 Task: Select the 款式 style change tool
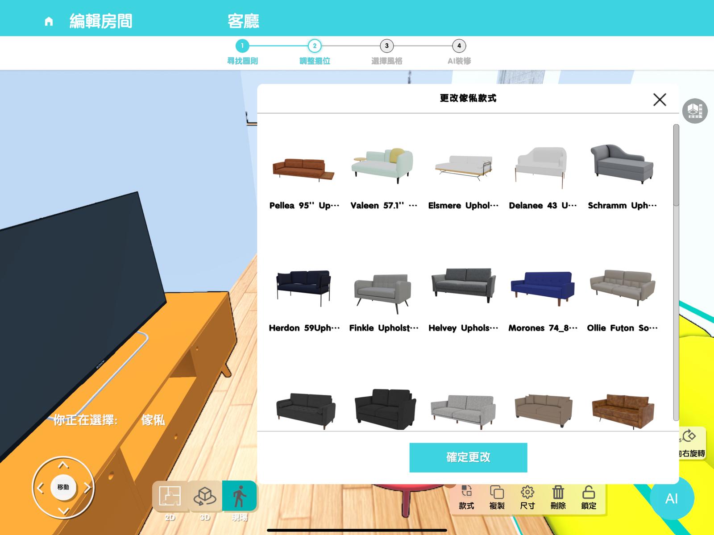point(466,499)
